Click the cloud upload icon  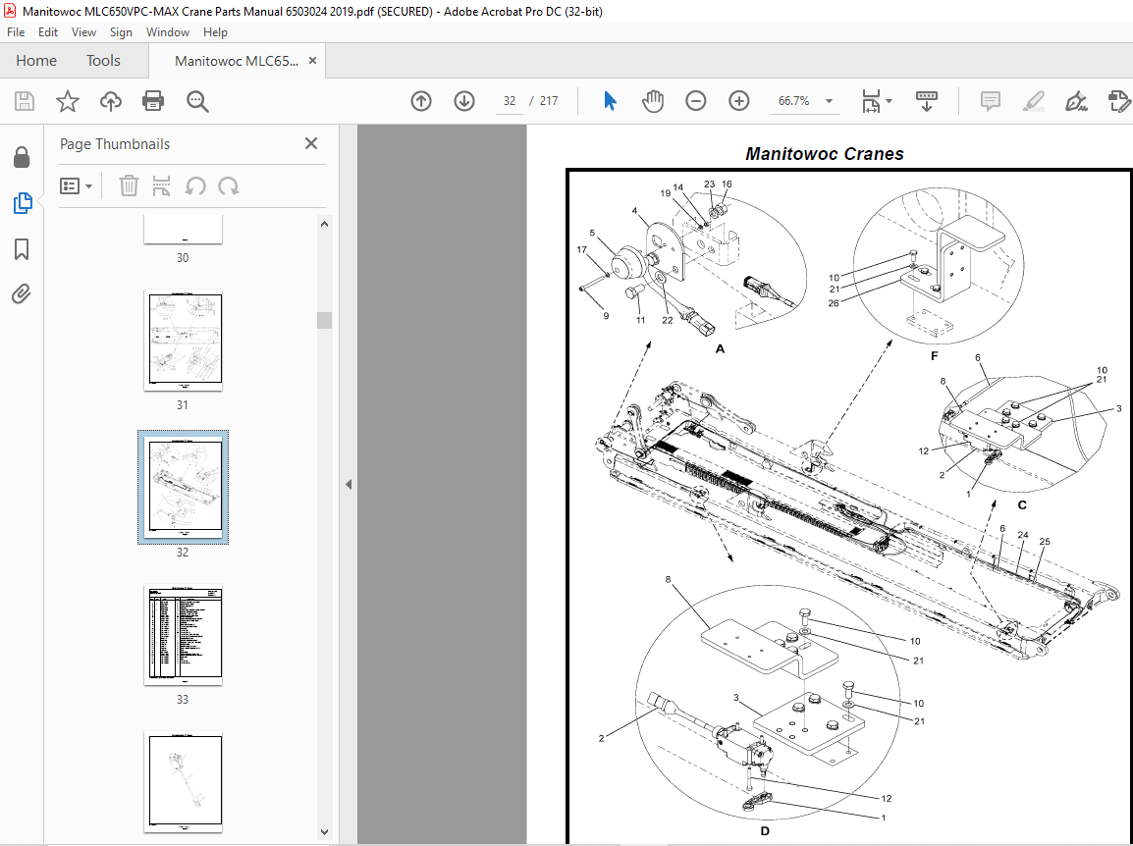pyautogui.click(x=111, y=101)
